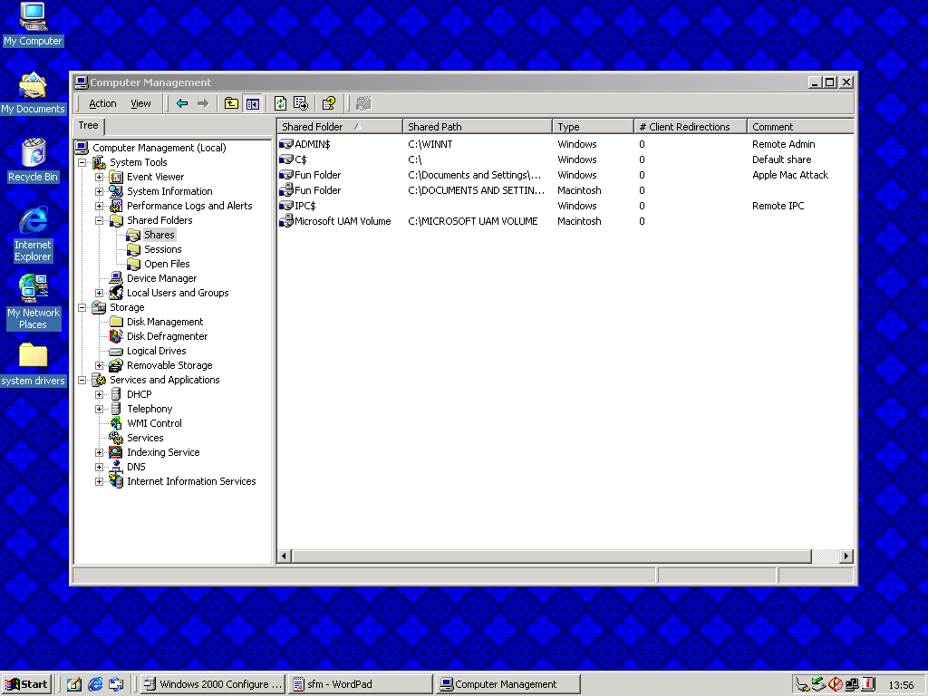The height and width of the screenshot is (696, 928).
Task: Select the Tree tab
Action: click(88, 125)
